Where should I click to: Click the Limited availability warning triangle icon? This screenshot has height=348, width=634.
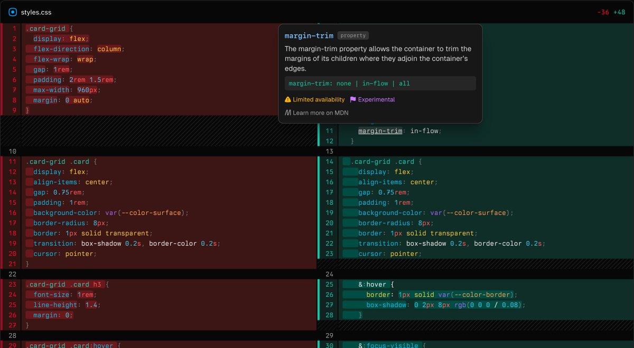click(x=287, y=99)
